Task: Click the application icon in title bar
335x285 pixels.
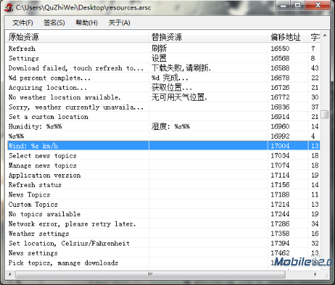Action: pyautogui.click(x=8, y=7)
